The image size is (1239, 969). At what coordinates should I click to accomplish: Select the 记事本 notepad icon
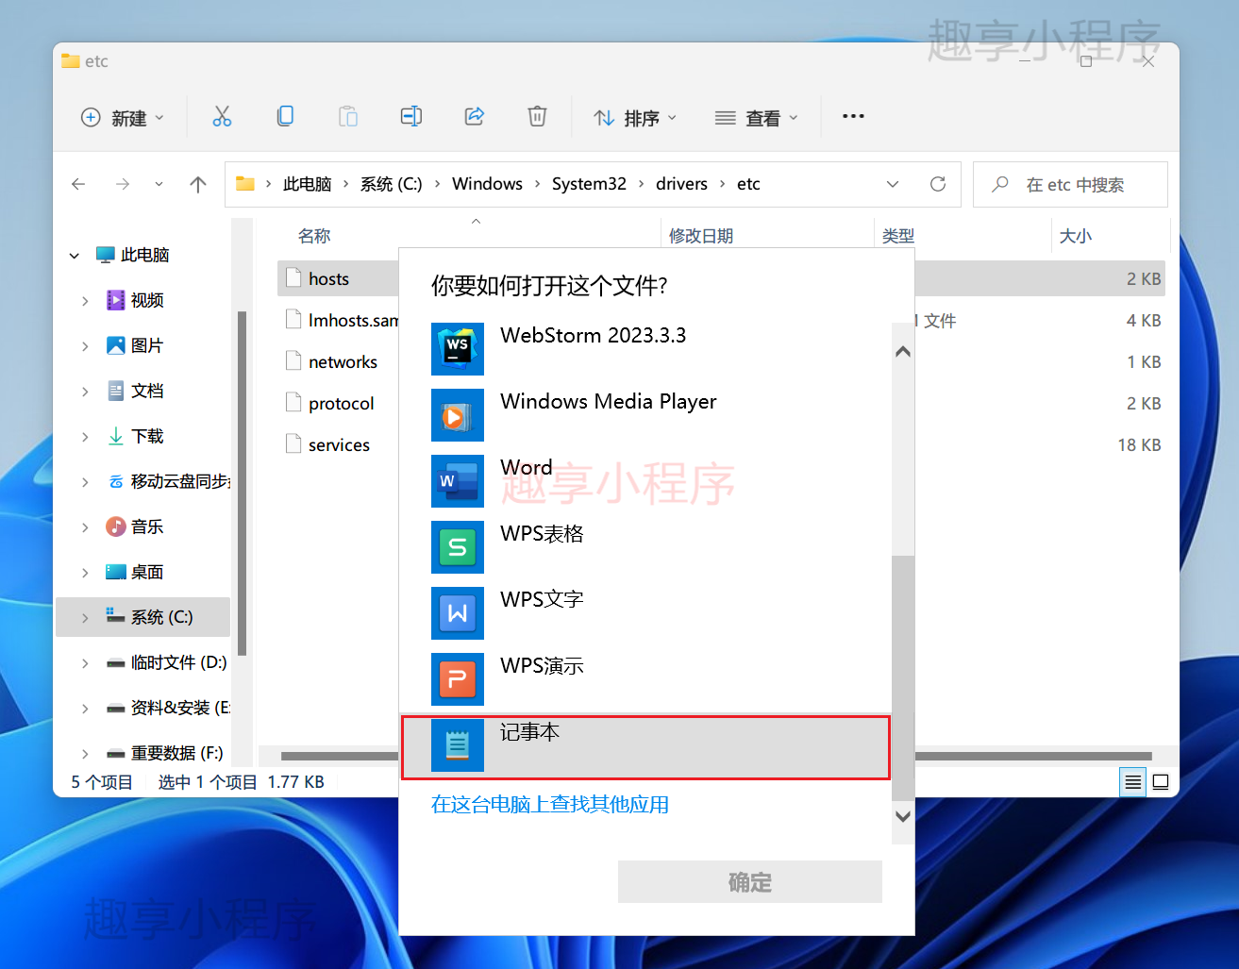458,744
